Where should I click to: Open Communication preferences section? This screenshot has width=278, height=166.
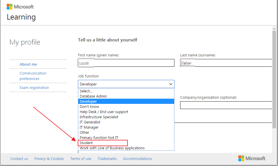tap(33, 76)
